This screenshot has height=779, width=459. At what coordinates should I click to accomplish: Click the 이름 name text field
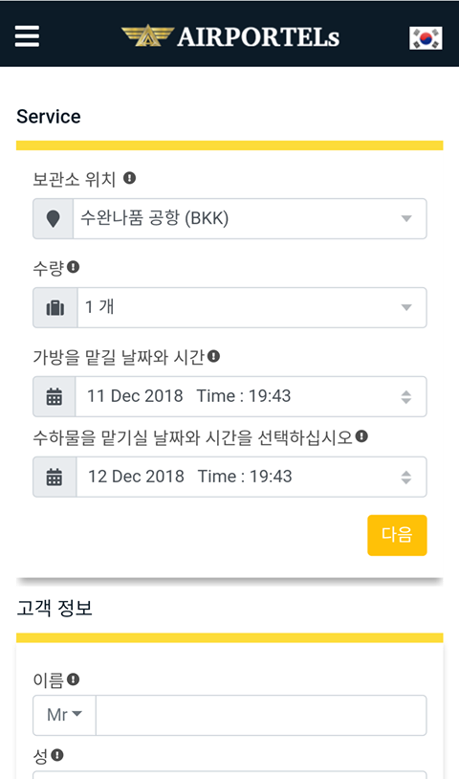point(261,715)
